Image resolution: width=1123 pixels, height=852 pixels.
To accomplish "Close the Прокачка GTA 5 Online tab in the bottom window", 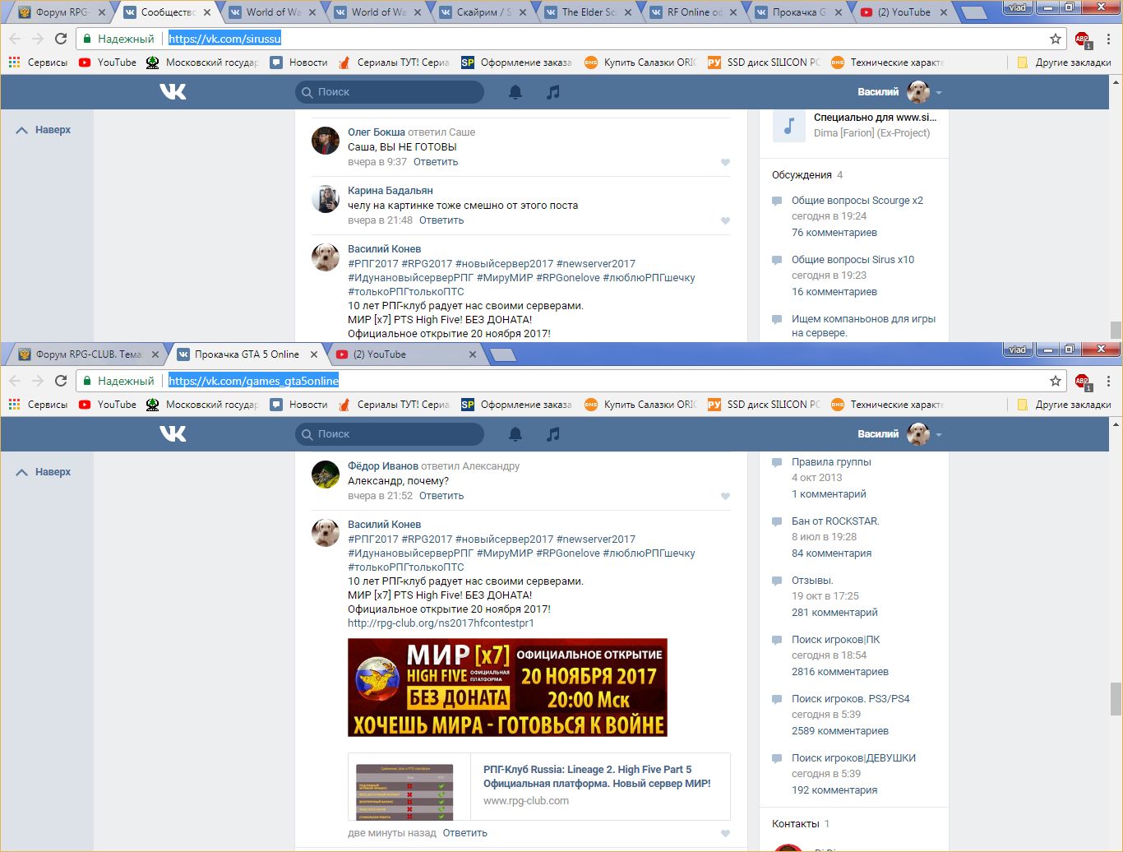I will point(313,354).
